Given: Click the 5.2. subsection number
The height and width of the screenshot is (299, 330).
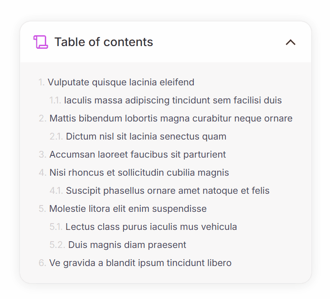Looking at the screenshot, I should click(57, 245).
